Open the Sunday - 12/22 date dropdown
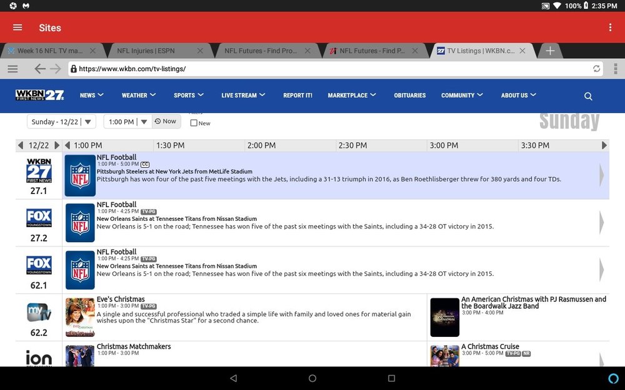The height and width of the screenshot is (390, 625). tap(61, 122)
